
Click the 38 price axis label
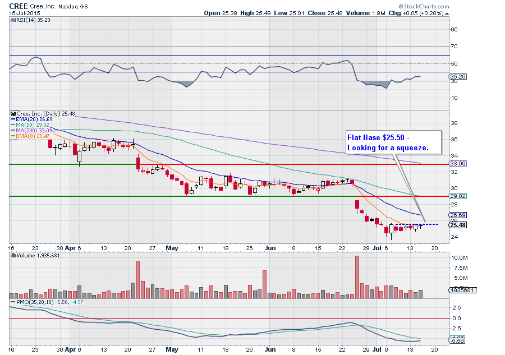454,123
